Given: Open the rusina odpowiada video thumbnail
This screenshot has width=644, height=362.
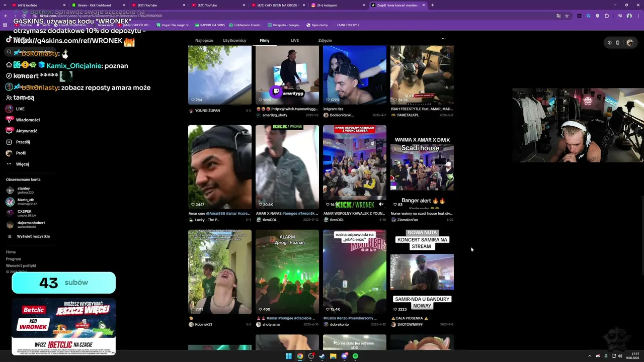Looking at the screenshot, I should point(355,271).
